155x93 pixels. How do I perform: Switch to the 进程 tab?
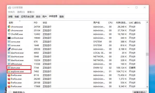[10, 16]
